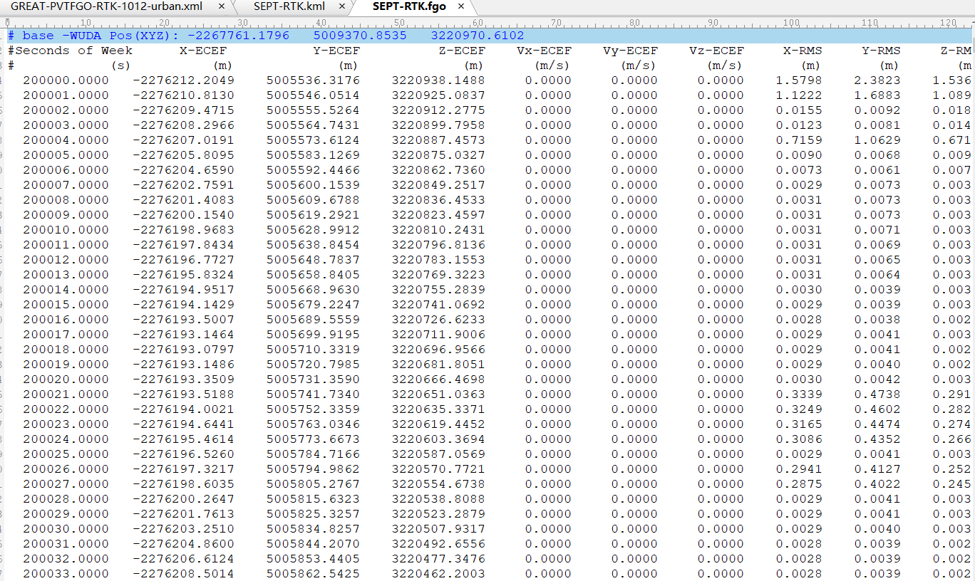Click X-ECEF value -2276193.3509

tap(184, 380)
